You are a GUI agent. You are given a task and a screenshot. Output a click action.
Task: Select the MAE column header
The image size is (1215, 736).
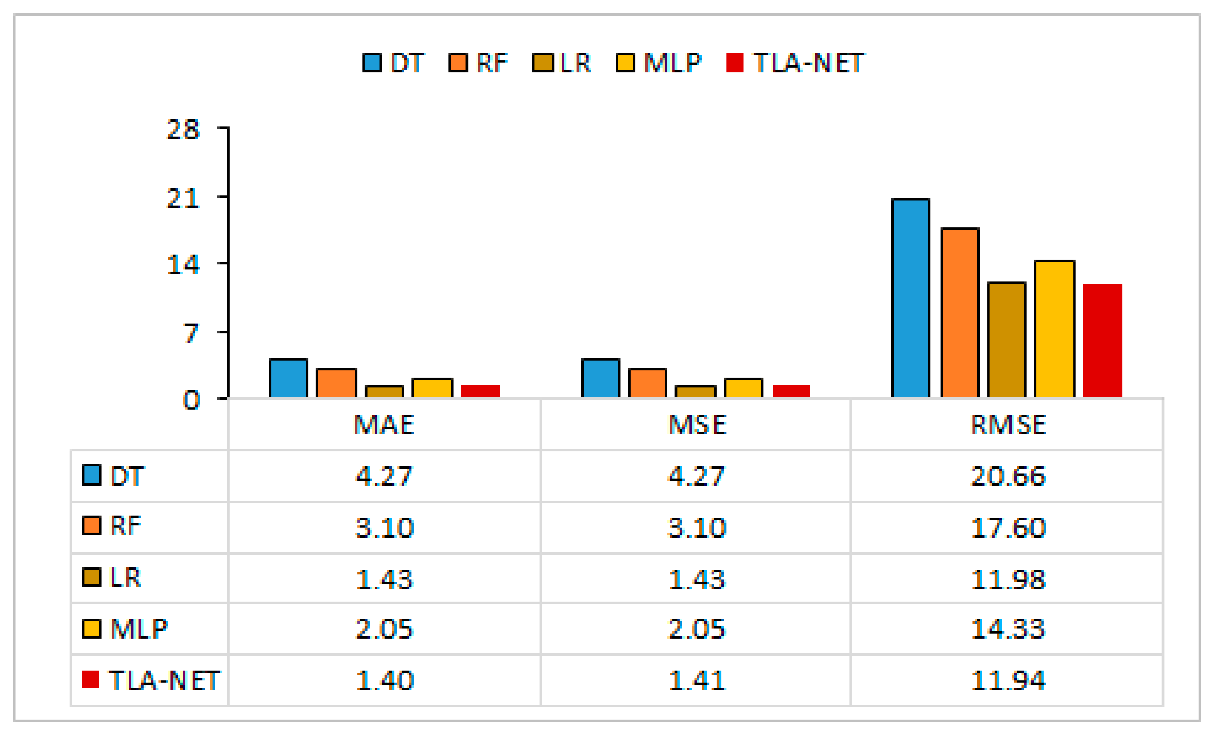click(384, 425)
